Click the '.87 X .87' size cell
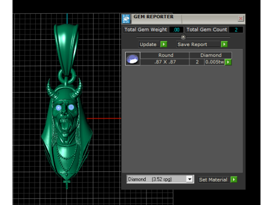Screen dimensions: 273x205 point(165,62)
